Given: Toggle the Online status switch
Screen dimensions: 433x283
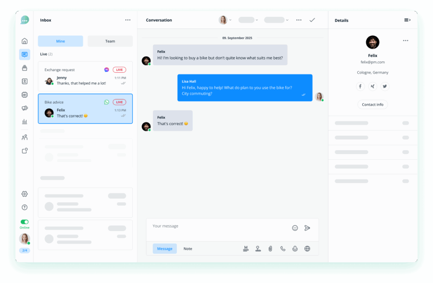Looking at the screenshot, I should pos(25,222).
